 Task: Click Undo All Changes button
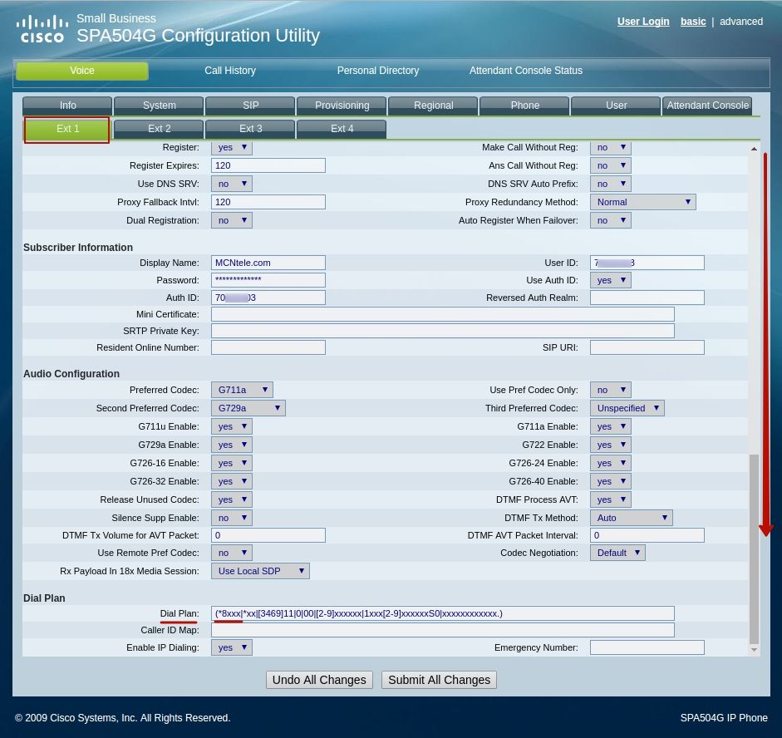319,680
